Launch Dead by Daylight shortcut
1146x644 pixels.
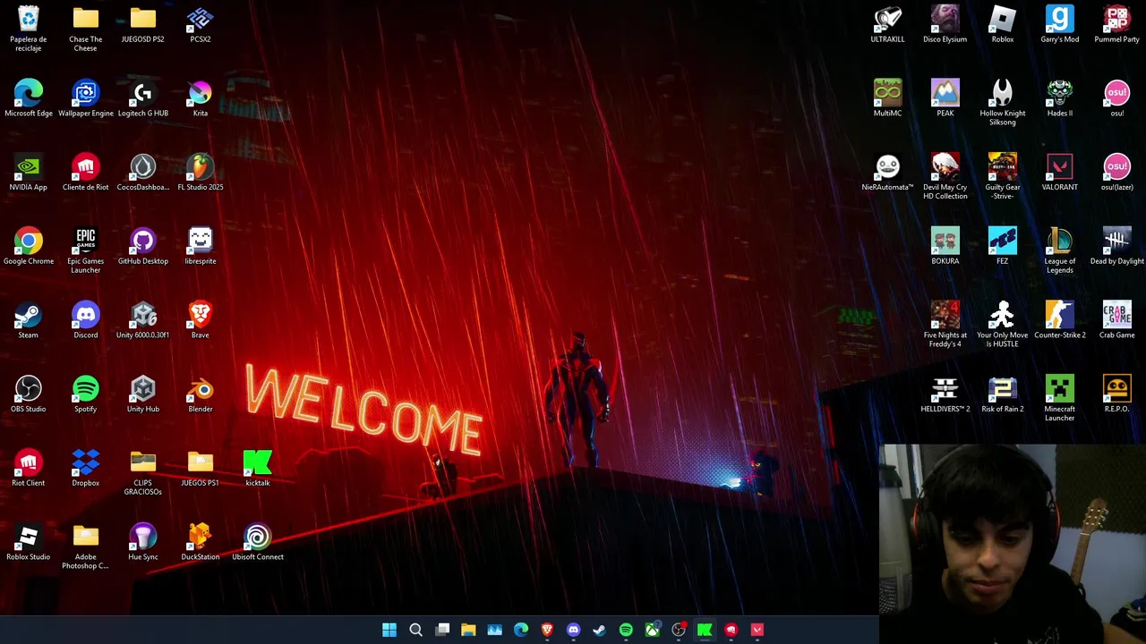click(x=1117, y=247)
